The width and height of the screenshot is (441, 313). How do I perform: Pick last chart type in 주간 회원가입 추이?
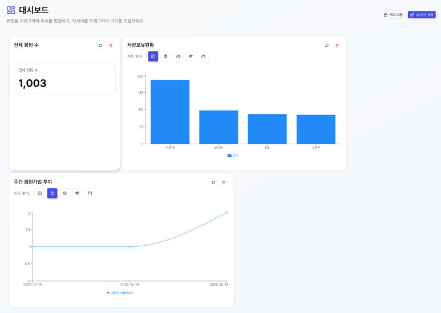click(90, 193)
